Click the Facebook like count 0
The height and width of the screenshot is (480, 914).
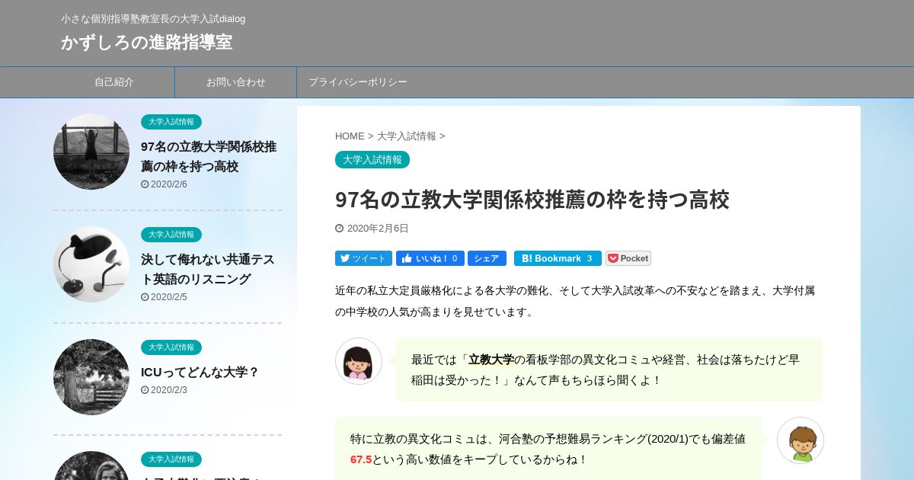click(x=455, y=258)
